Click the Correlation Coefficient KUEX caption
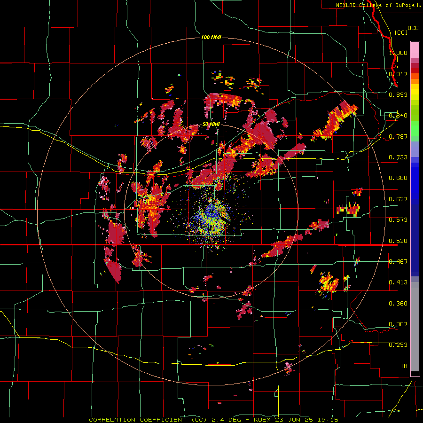This screenshot has height=423, width=423. point(214,420)
